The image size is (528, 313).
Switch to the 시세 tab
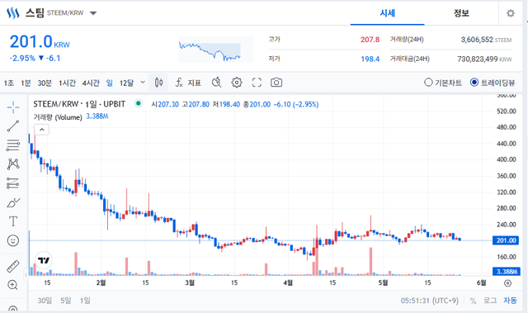coord(387,13)
